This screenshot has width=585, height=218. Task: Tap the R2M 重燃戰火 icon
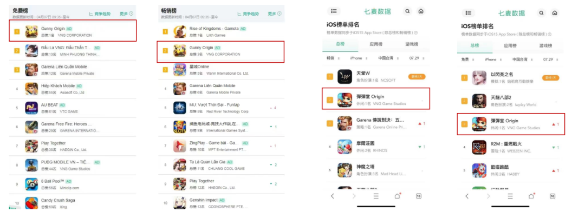[x=479, y=147]
